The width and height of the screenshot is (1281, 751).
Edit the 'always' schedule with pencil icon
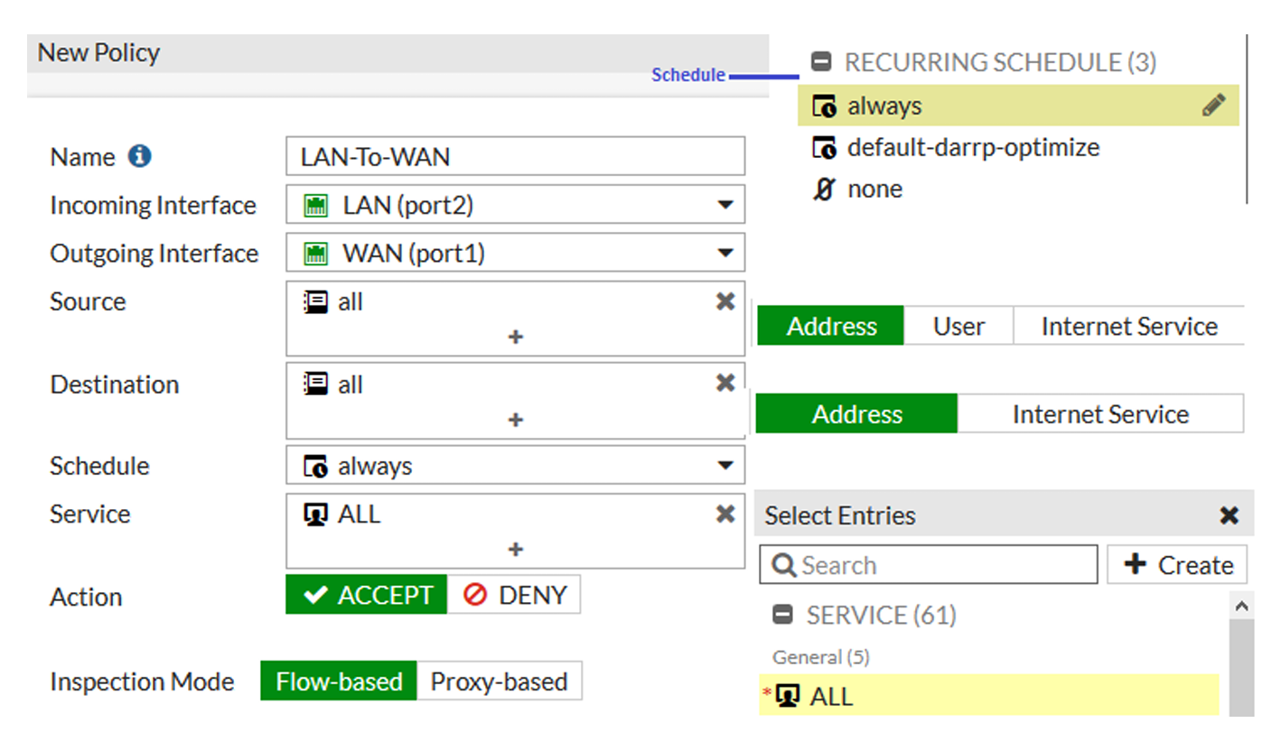pyautogui.click(x=1214, y=106)
